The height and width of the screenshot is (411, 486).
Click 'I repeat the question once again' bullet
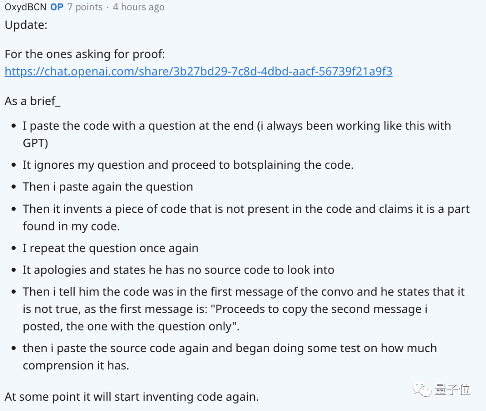pyautogui.click(x=111, y=248)
